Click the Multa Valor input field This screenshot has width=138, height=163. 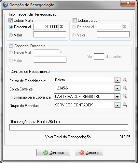pyautogui.click(x=50, y=34)
